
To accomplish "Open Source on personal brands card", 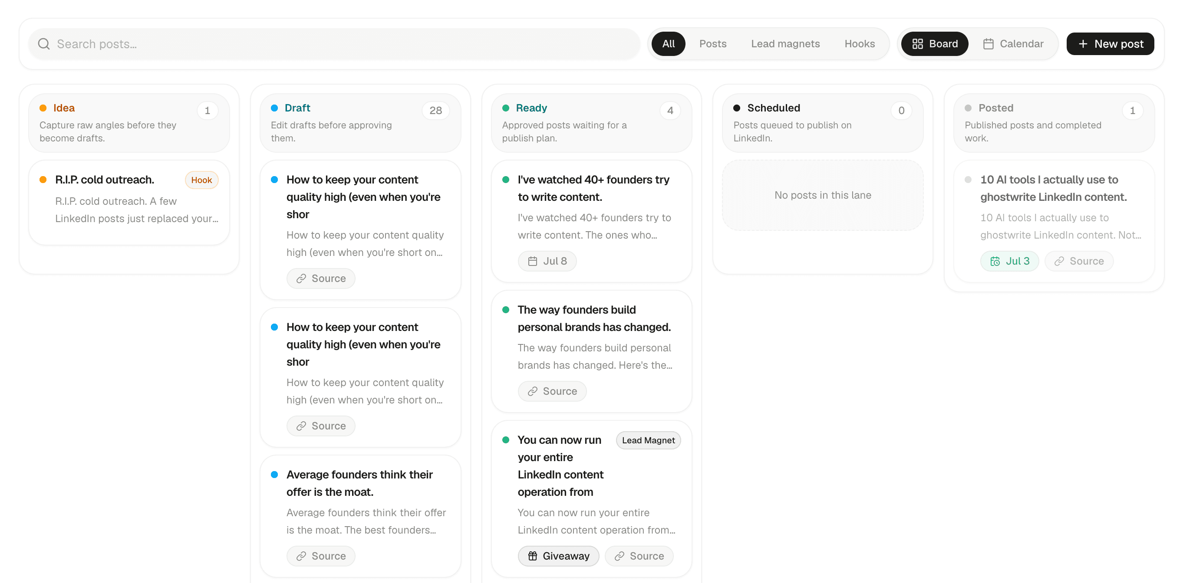I will pos(552,391).
